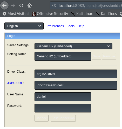Expand the Saved Settings dropdown
Viewport: 122px width, 129px height.
click(73, 46)
